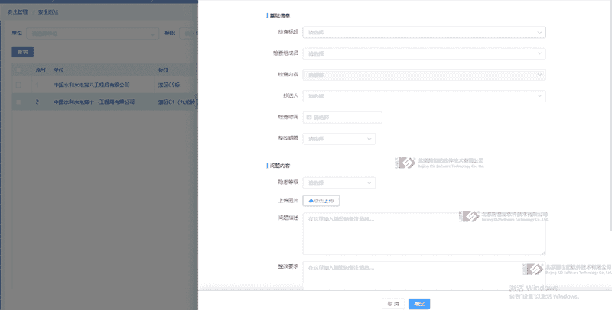
Task: Focus the 问题描述 text area
Action: point(425,234)
